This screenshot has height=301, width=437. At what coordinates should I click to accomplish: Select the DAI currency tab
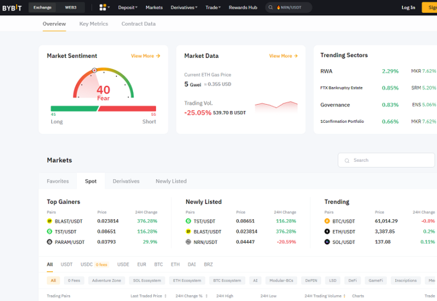pyautogui.click(x=192, y=265)
